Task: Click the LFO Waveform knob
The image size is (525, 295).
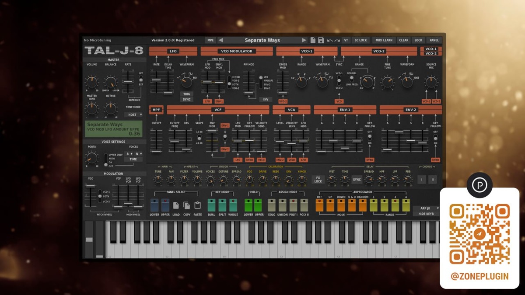Action: (x=187, y=82)
